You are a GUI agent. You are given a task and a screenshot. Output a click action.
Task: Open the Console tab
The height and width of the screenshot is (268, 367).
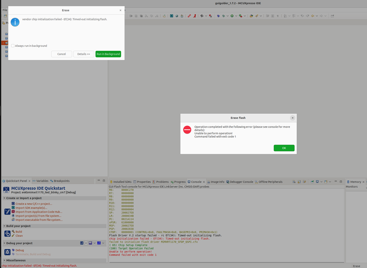(x=196, y=182)
